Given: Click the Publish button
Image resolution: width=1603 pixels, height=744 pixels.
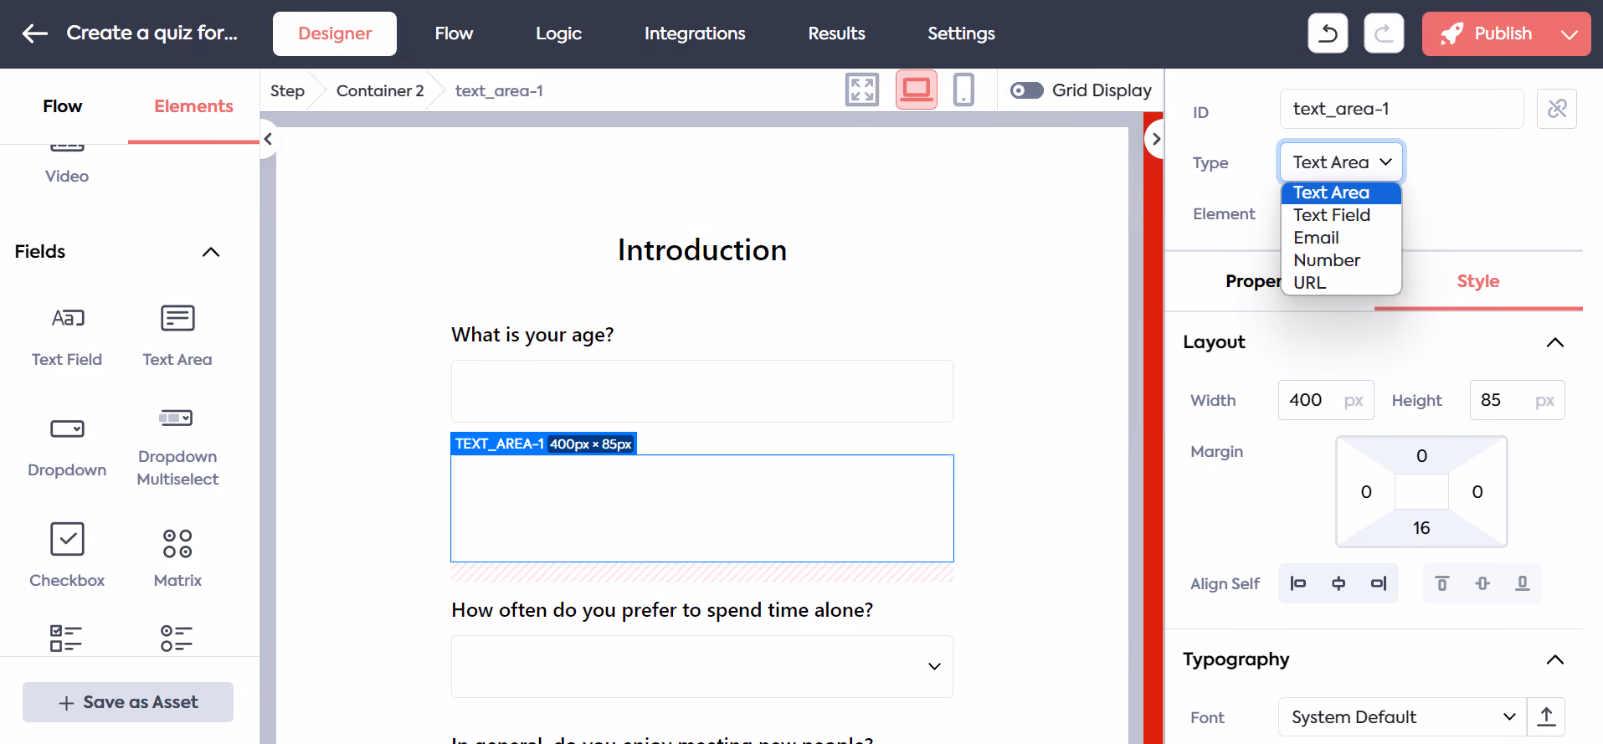Looking at the screenshot, I should click(1487, 34).
